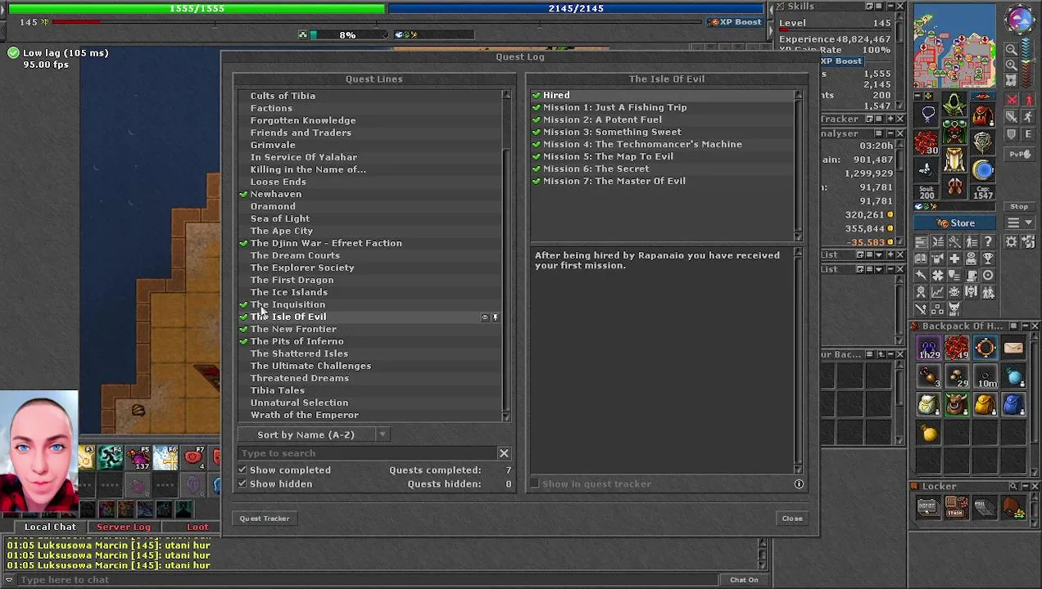The image size is (1042, 589).
Task: Toggle the Chat On button
Action: pos(744,580)
